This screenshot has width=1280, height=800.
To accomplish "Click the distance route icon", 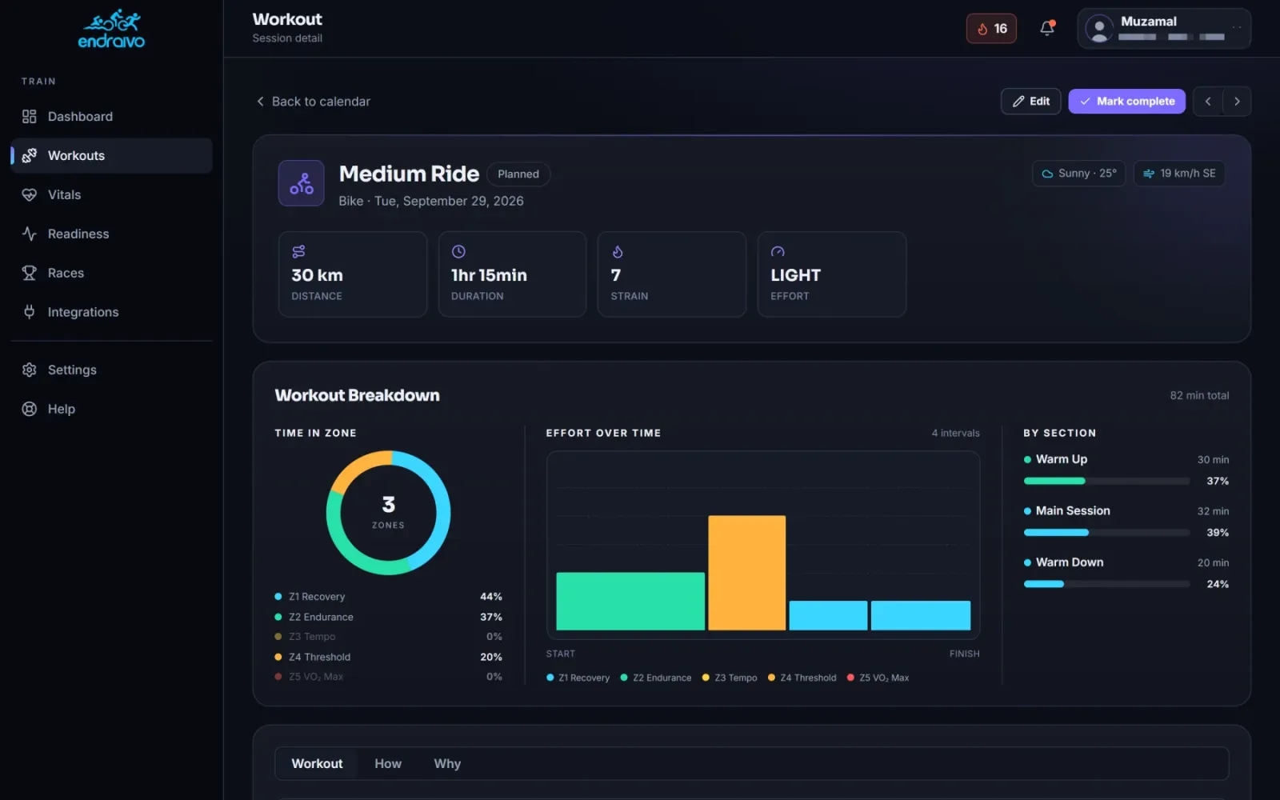I will (x=299, y=252).
